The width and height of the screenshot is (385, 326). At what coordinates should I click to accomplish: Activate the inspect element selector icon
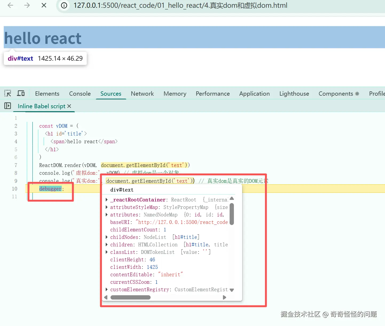[8, 93]
